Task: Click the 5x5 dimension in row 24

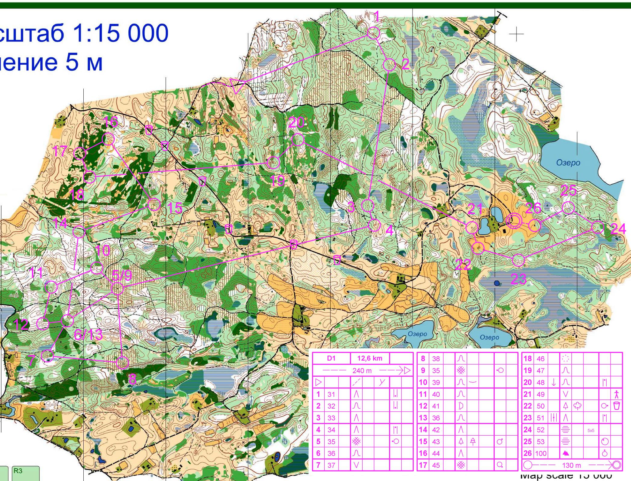Action: [x=591, y=430]
